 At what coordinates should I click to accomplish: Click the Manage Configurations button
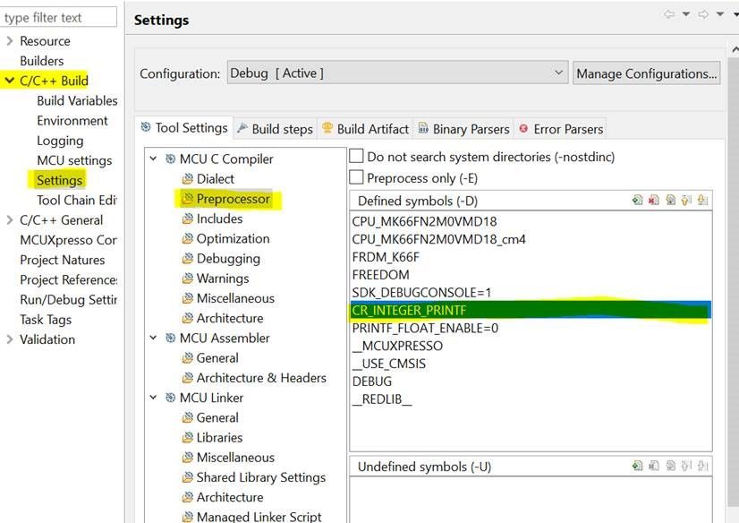click(x=646, y=73)
